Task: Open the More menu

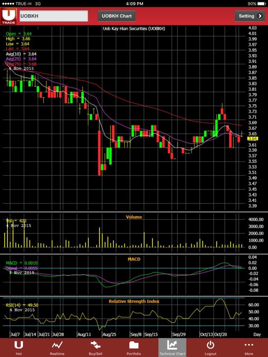Action: (249, 348)
